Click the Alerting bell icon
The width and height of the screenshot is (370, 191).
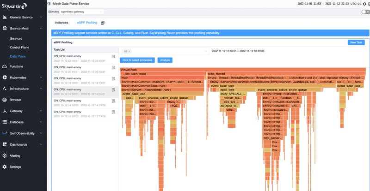[x=5, y=155]
